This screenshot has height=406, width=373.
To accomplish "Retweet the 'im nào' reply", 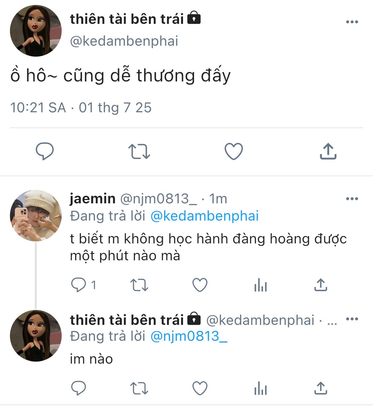I will 139,388.
